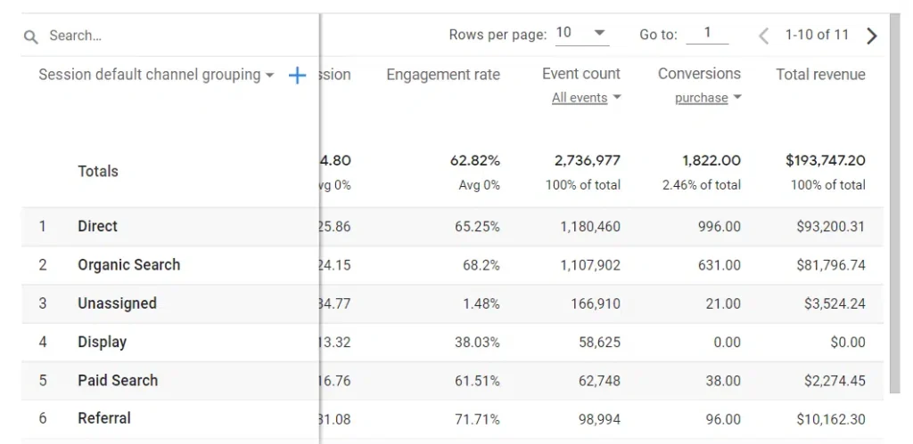Image resolution: width=913 pixels, height=444 pixels.
Task: Open the purchase dropdown under Conversions
Action: [708, 98]
